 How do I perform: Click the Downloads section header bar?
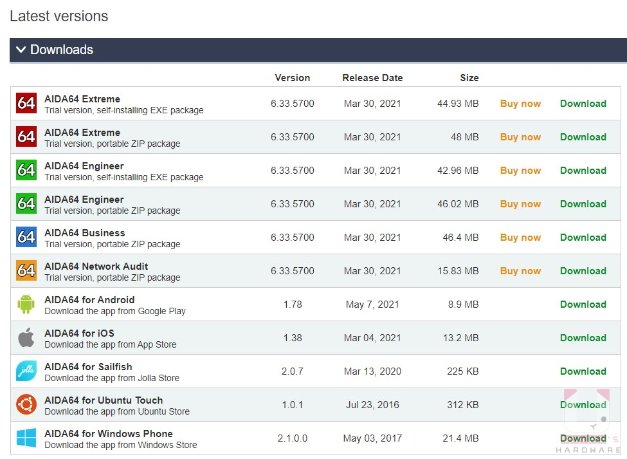pyautogui.click(x=318, y=50)
